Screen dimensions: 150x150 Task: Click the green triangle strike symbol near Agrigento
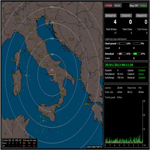tap(41, 116)
